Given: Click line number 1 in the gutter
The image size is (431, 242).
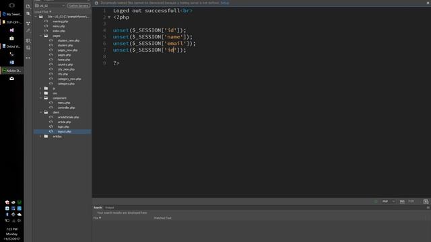Looking at the screenshot, I should pyautogui.click(x=104, y=11).
